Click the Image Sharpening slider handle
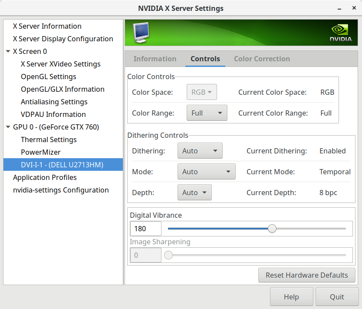This screenshot has height=309, width=362. point(168,255)
